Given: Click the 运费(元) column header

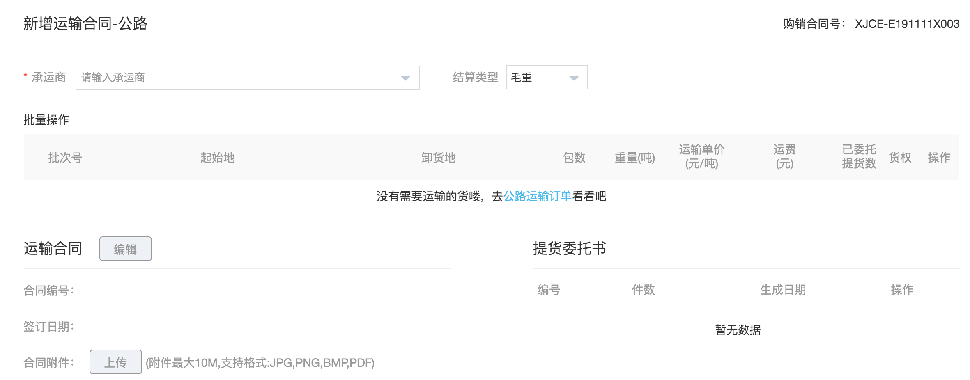Looking at the screenshot, I should pyautogui.click(x=784, y=157).
